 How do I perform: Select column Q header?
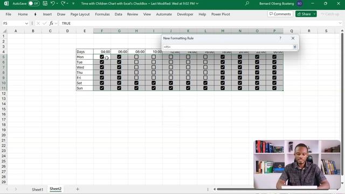292,31
